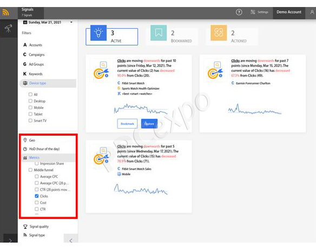316x248 pixels.
Task: Collapse the Device type filter
Action: 48,83
